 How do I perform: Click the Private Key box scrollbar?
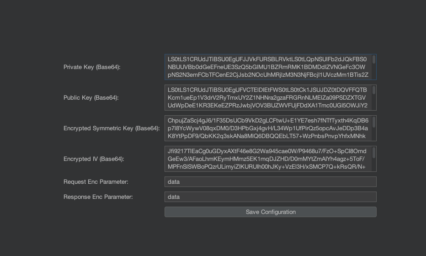point(374,60)
